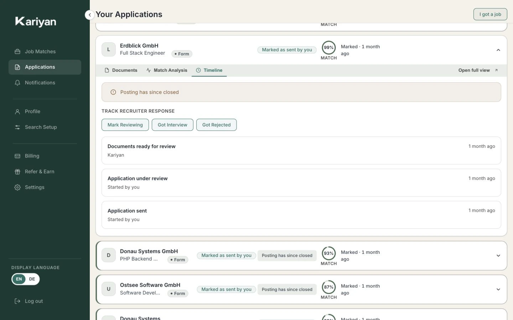Click the Got Interview button

[172, 125]
